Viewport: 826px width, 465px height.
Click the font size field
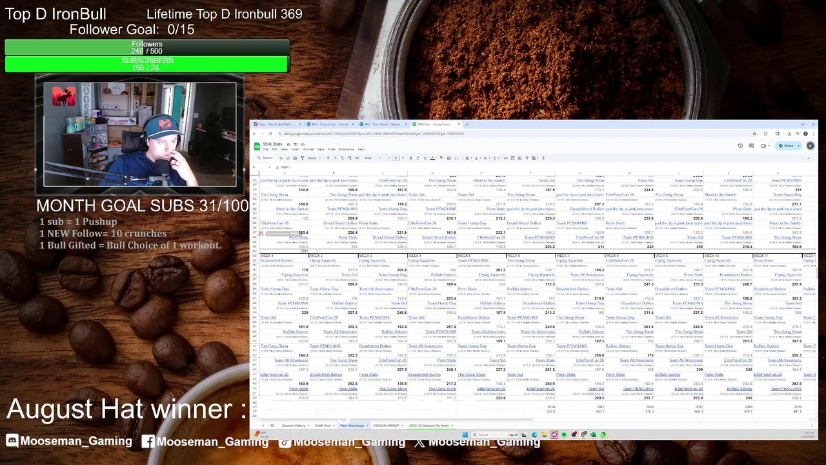(396, 158)
